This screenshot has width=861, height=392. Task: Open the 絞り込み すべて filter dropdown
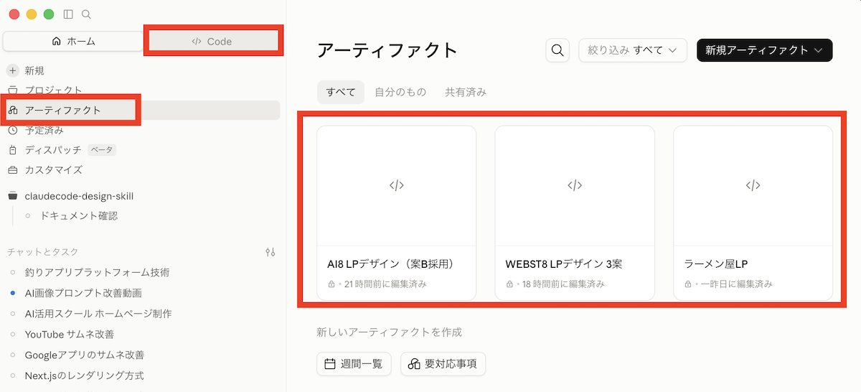coord(633,50)
